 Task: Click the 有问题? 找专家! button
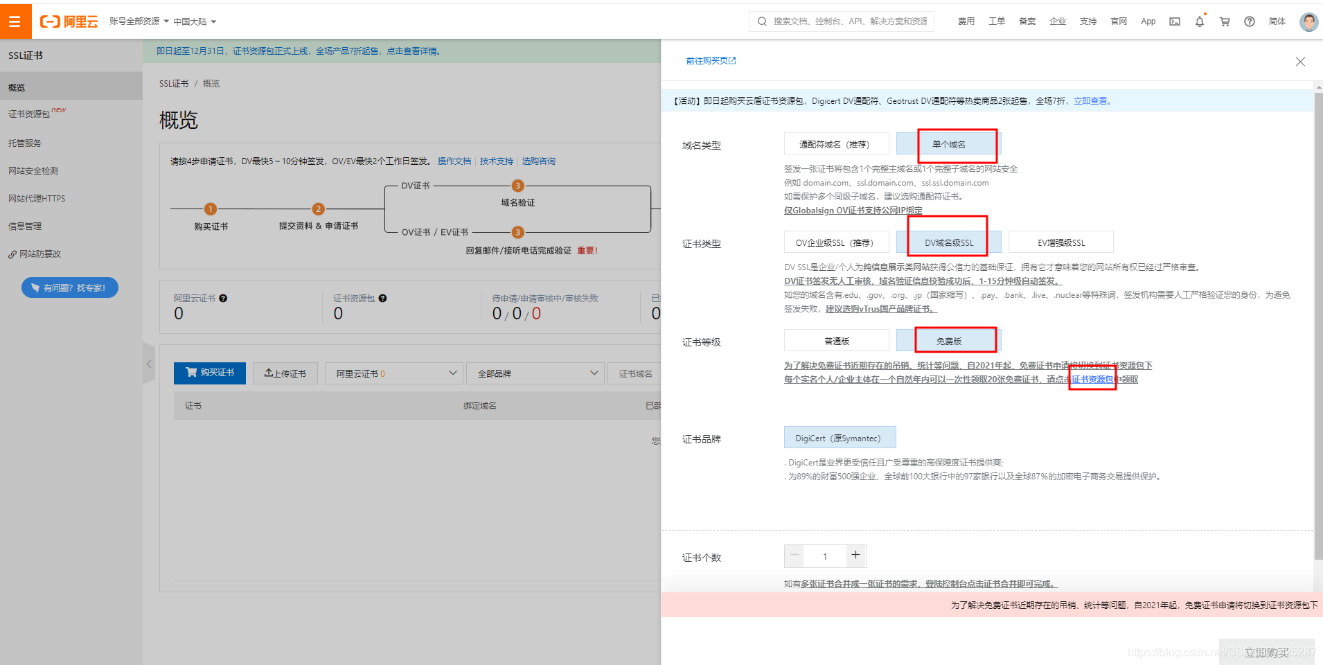tap(70, 287)
